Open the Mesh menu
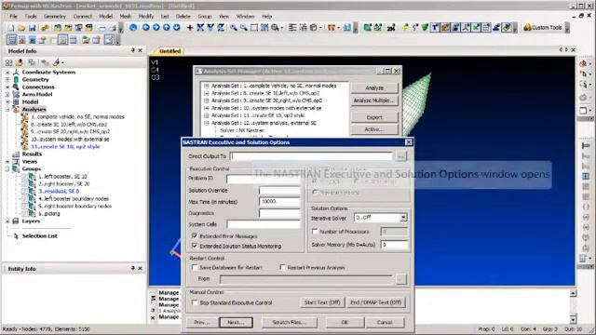596x335 pixels. [126, 17]
